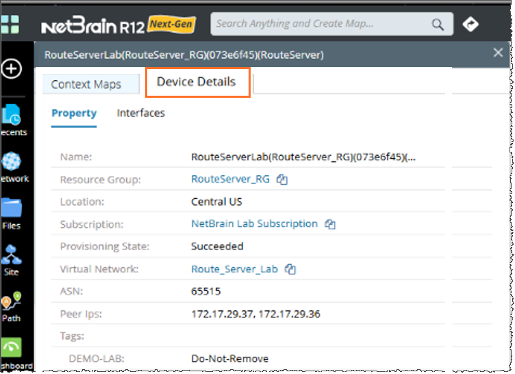Select the Property sub-tab
The width and height of the screenshot is (515, 374).
point(74,113)
